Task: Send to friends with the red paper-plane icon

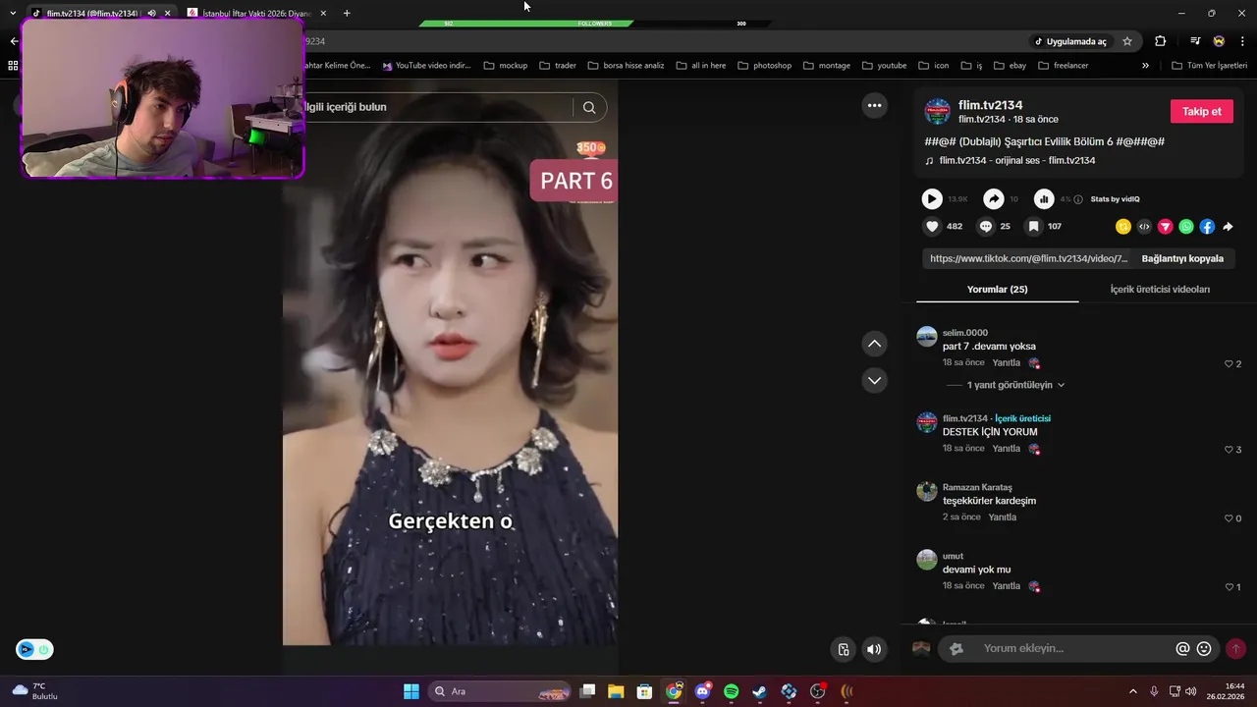Action: tap(1166, 227)
